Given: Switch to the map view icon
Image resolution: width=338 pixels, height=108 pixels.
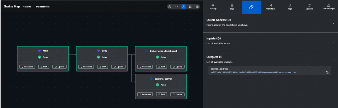Looking at the screenshot, I should pyautogui.click(x=170, y=7).
